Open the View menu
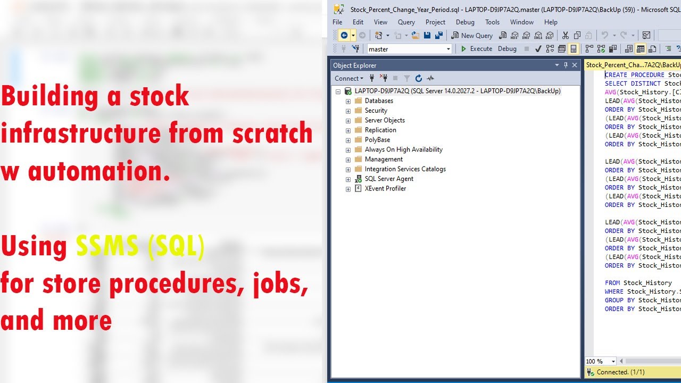 tap(380, 22)
